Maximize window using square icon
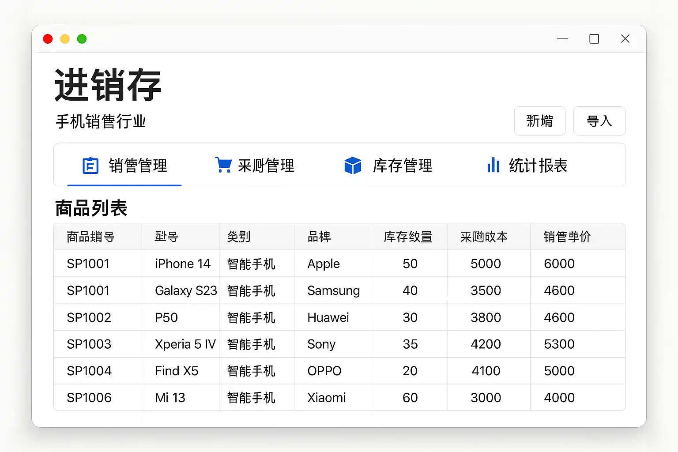This screenshot has width=678, height=452. (594, 39)
